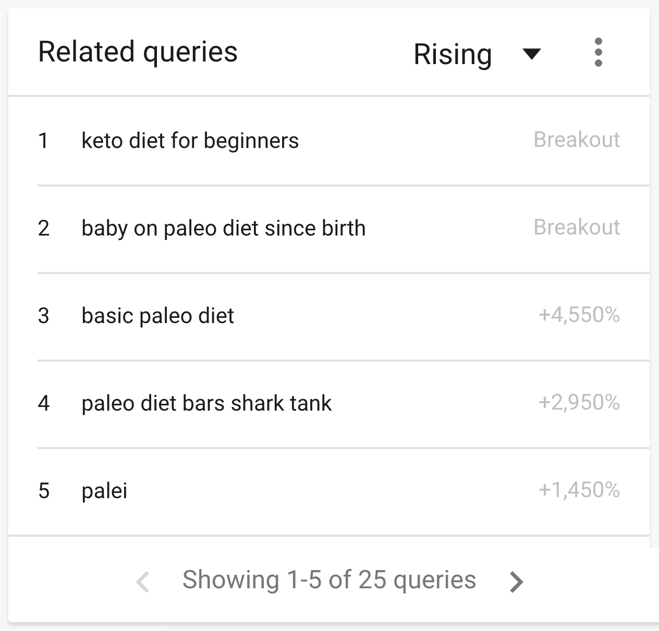This screenshot has width=659, height=631.
Task: Click the Rising sort label
Action: 453,54
